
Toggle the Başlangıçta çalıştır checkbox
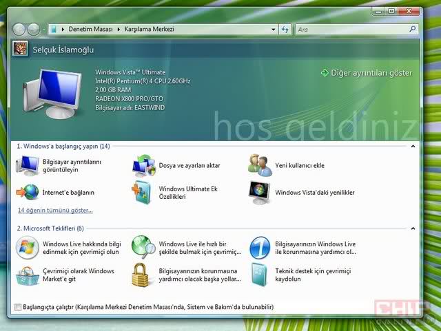pos(18,307)
